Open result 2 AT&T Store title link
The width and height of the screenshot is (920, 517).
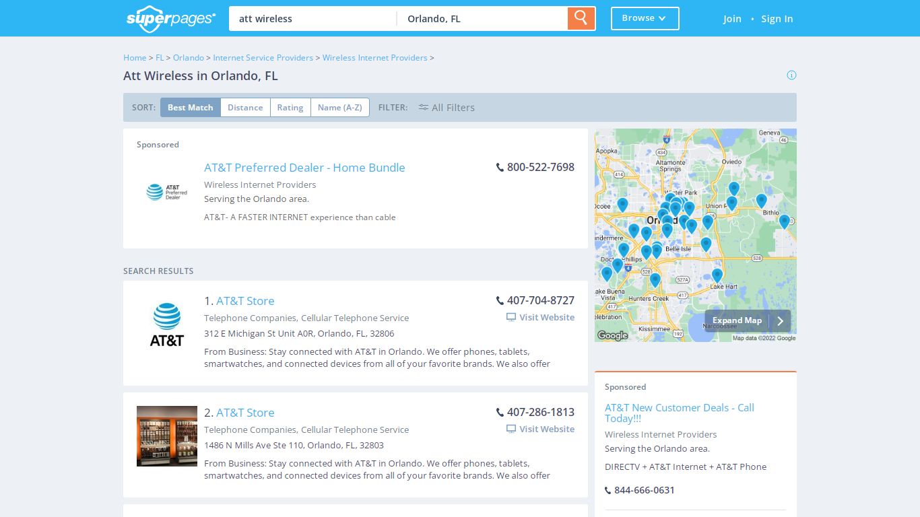245,413
